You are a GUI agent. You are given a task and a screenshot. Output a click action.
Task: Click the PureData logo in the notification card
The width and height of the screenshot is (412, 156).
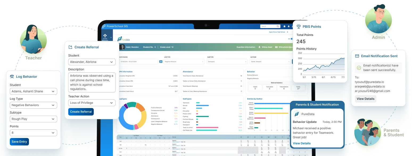coord(296,114)
